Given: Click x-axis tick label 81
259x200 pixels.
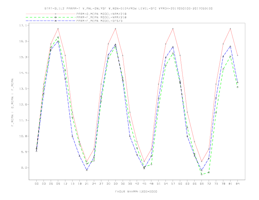Looking at the screenshot, I should pyautogui.click(x=231, y=184).
